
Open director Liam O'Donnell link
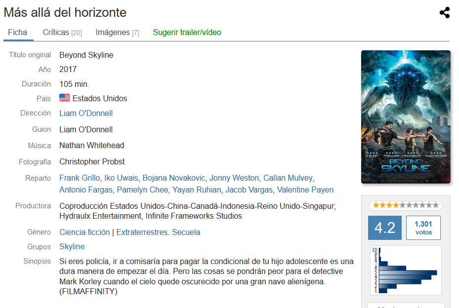coord(86,113)
